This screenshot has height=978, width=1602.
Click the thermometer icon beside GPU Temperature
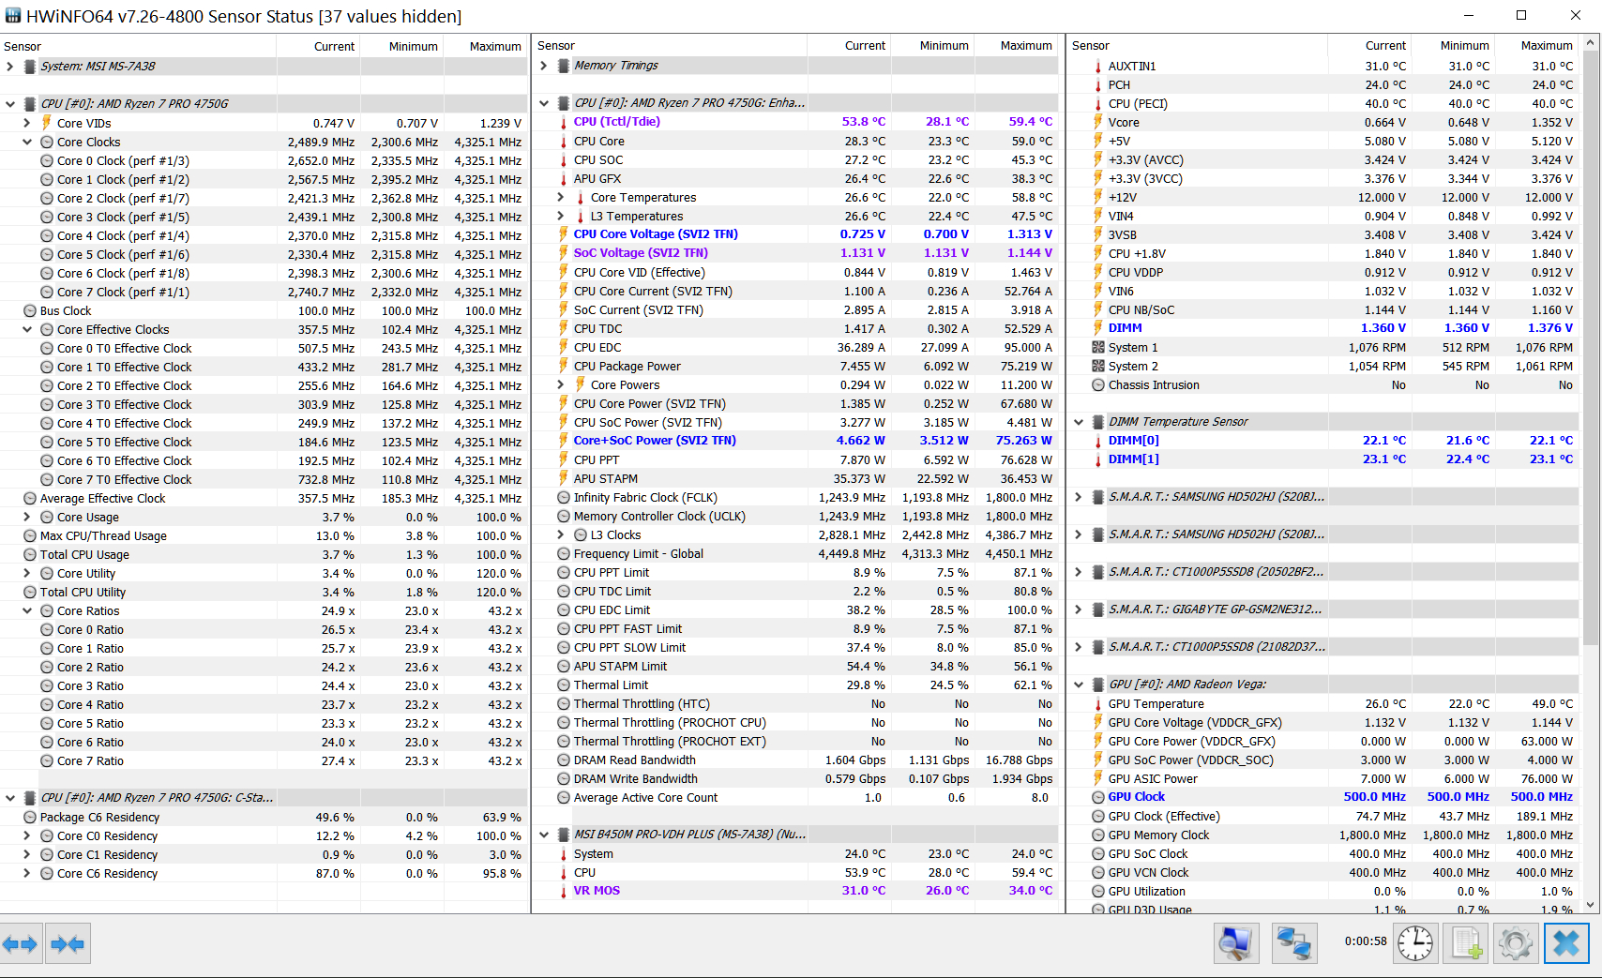point(1097,704)
